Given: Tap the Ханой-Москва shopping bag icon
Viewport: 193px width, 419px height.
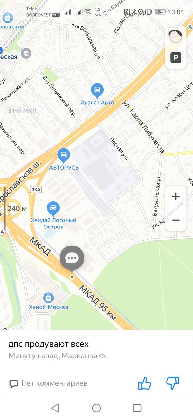Looking at the screenshot, I should [x=48, y=298].
